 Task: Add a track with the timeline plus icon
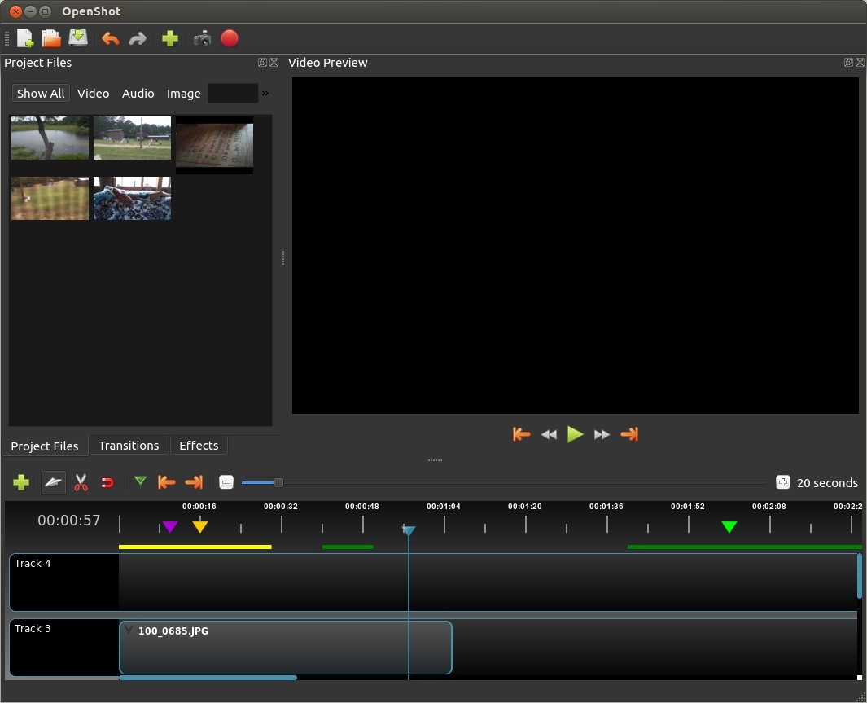coord(21,482)
